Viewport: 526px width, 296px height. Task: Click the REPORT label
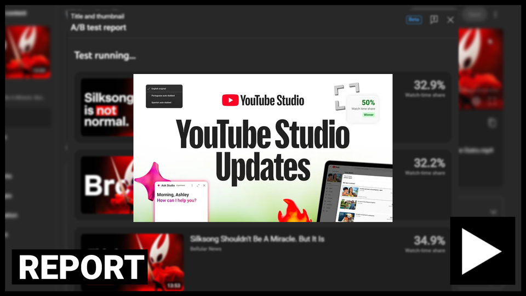coord(80,267)
